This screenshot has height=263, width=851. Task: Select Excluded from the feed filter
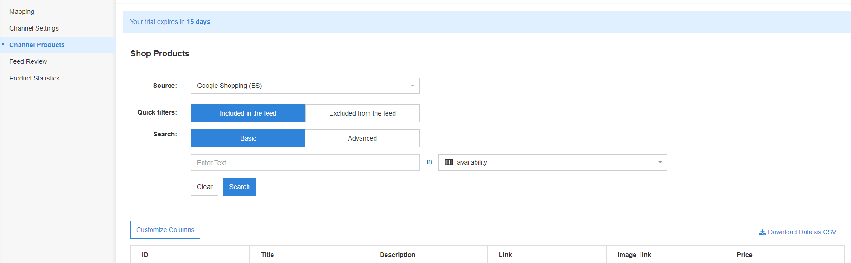click(x=362, y=113)
